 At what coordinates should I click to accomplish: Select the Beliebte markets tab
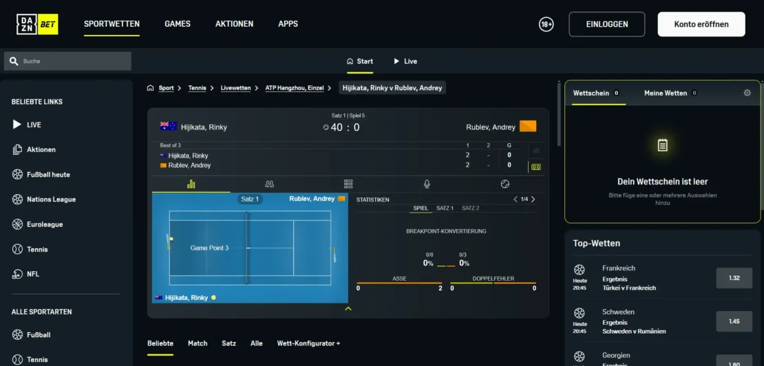160,343
